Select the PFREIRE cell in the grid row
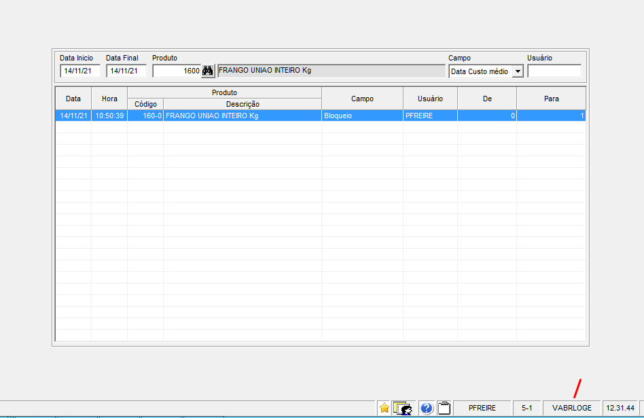644x418 pixels. pyautogui.click(x=430, y=116)
